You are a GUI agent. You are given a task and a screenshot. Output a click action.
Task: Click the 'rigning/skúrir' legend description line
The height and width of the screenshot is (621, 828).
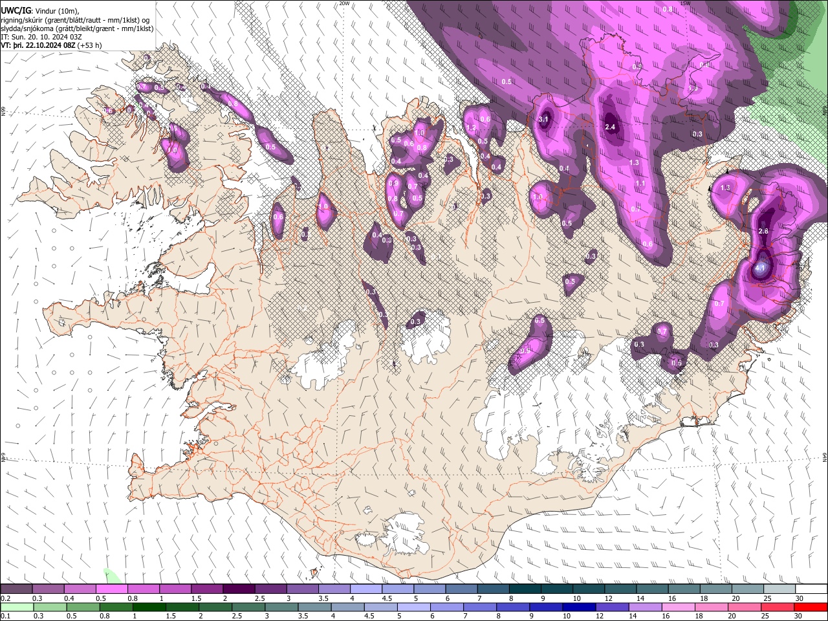[x=76, y=20]
